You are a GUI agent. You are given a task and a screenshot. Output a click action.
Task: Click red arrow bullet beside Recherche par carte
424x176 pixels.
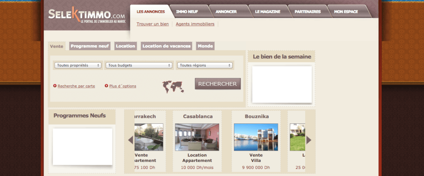coord(55,86)
